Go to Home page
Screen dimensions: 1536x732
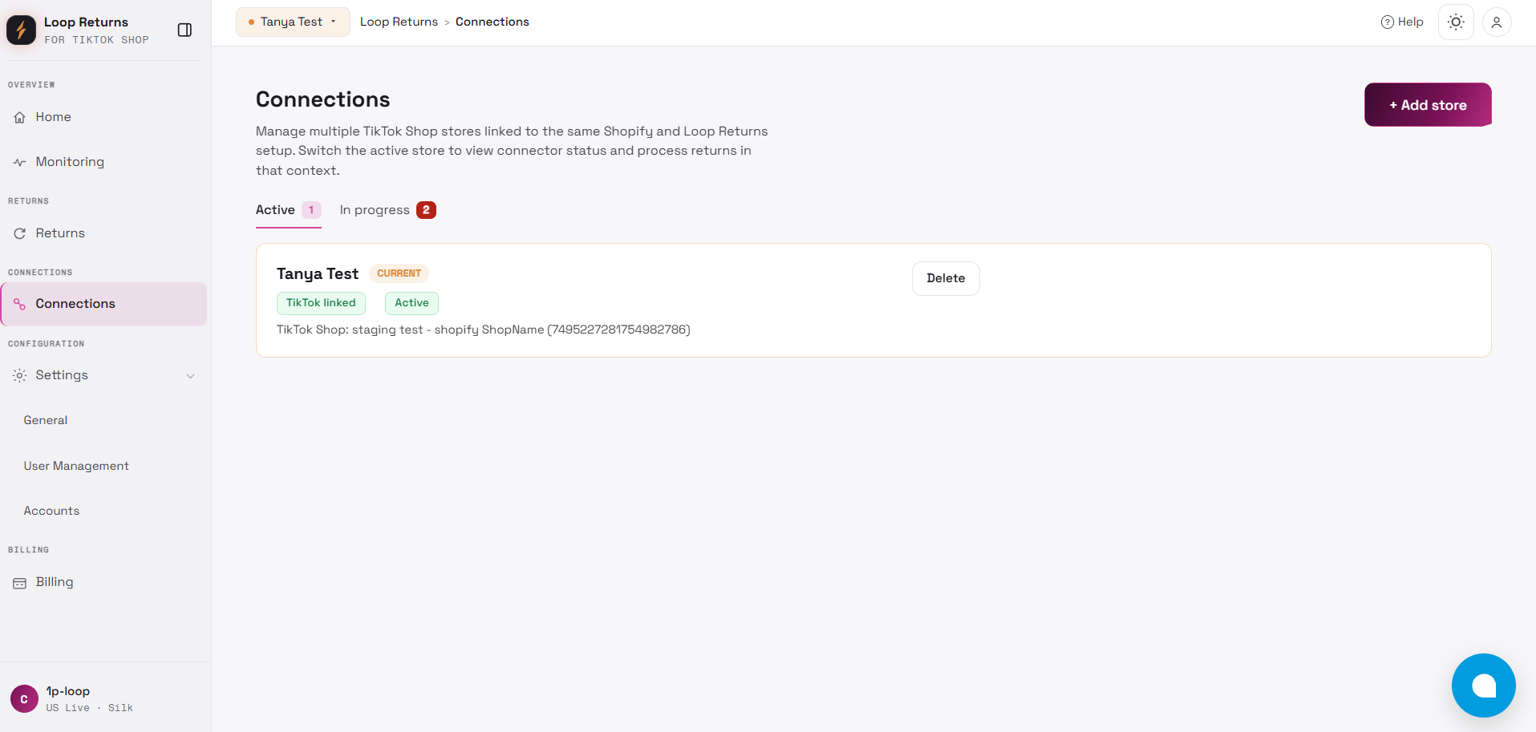[x=103, y=117]
